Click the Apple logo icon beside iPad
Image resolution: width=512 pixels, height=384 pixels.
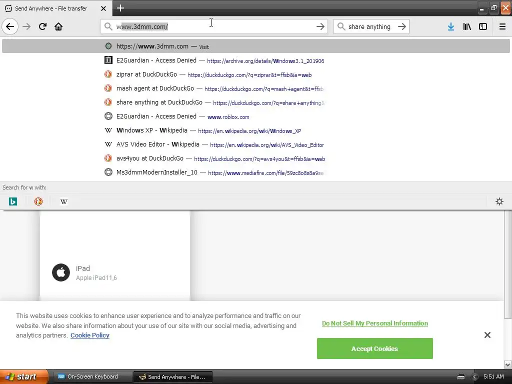pyautogui.click(x=61, y=272)
